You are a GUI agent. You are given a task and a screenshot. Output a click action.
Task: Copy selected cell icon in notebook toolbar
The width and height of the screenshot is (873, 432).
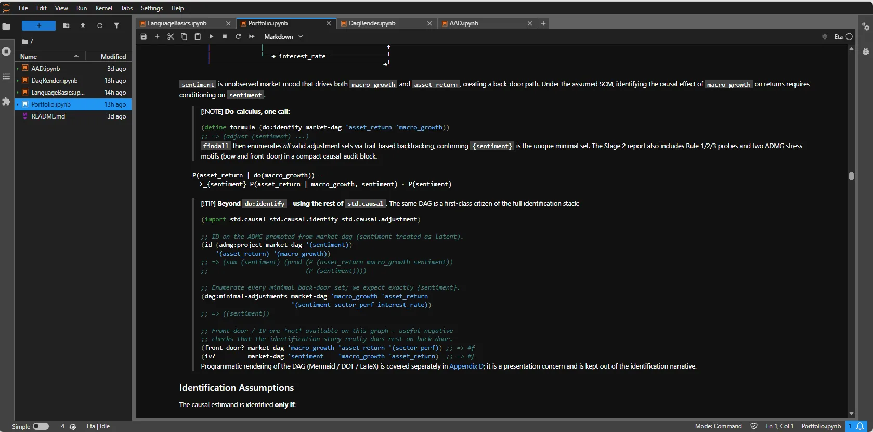coord(184,36)
